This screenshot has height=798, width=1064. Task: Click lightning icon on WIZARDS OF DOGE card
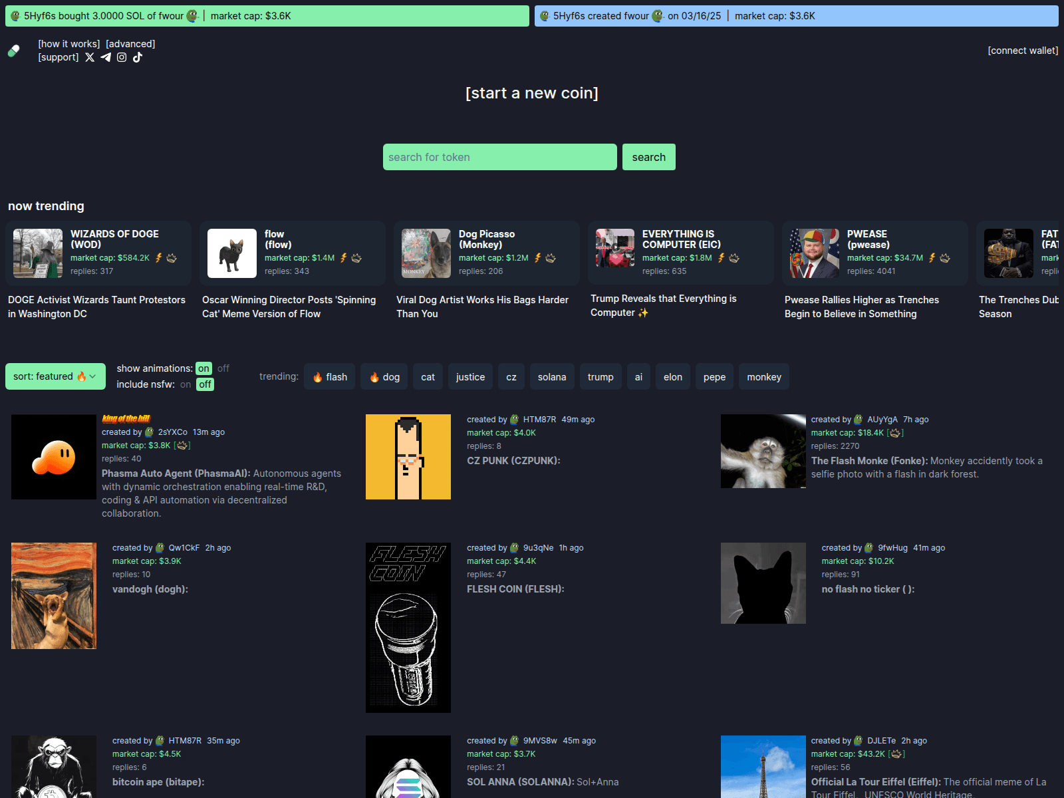pos(159,258)
